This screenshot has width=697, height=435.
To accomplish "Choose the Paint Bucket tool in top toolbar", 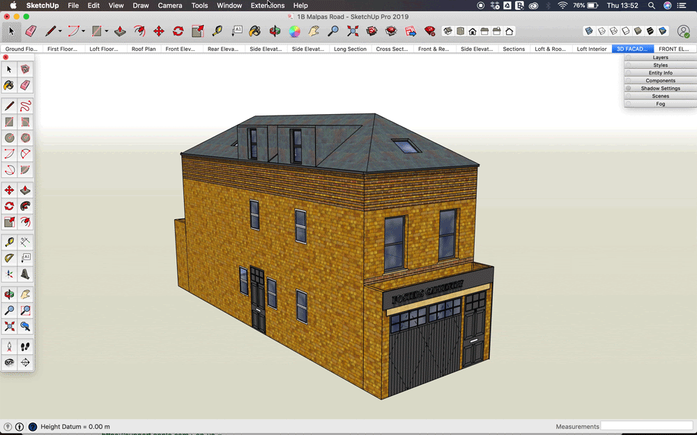I will click(x=255, y=31).
